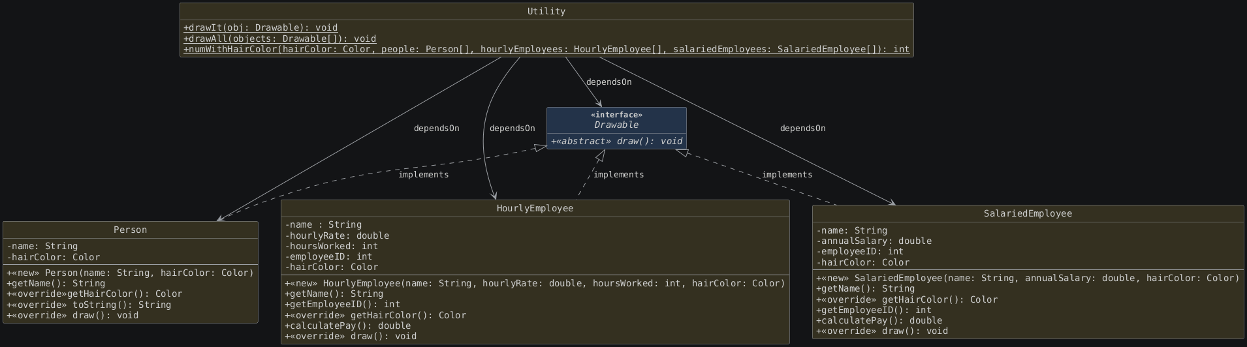Click getHairColor() override in Person
Screen dimensions: 1247x347
point(94,294)
